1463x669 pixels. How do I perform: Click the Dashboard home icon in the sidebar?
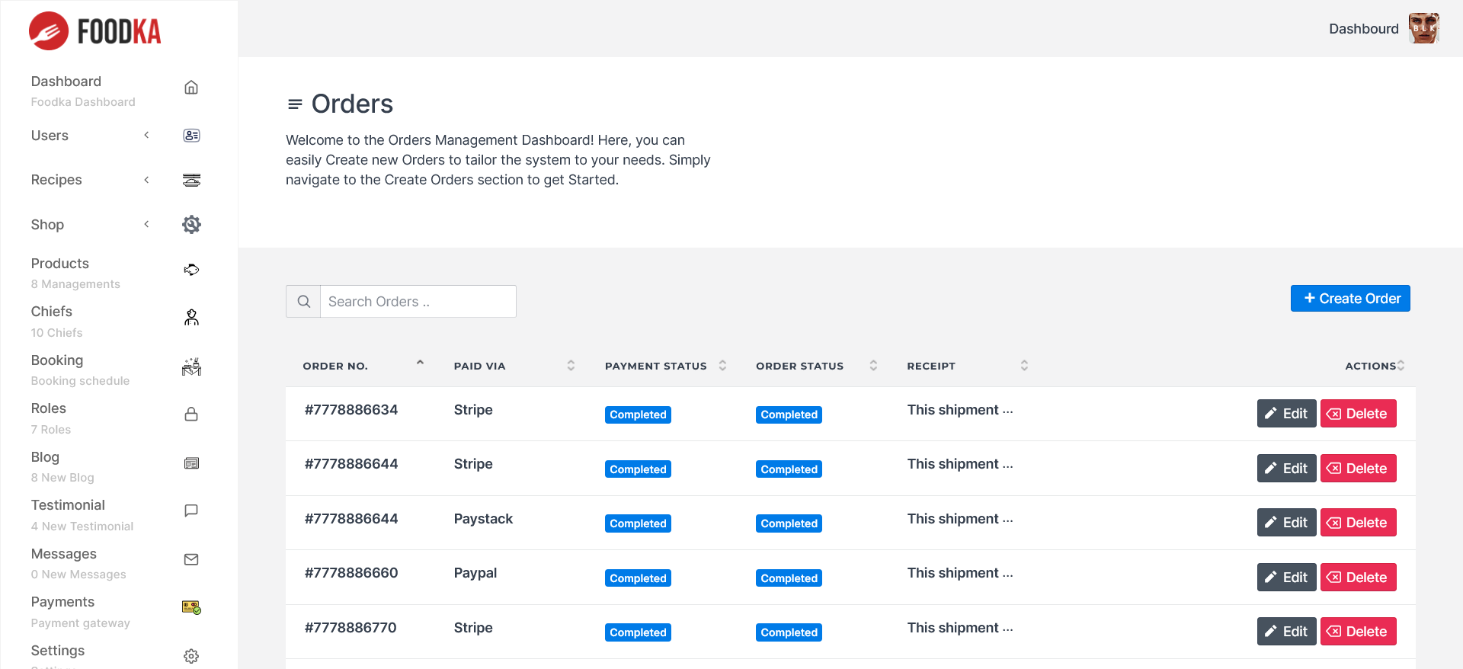(191, 88)
